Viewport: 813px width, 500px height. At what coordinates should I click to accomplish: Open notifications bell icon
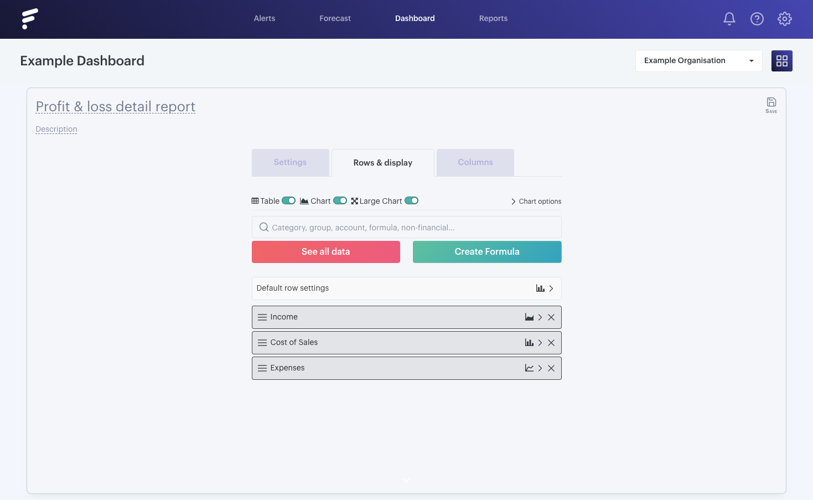pos(729,19)
